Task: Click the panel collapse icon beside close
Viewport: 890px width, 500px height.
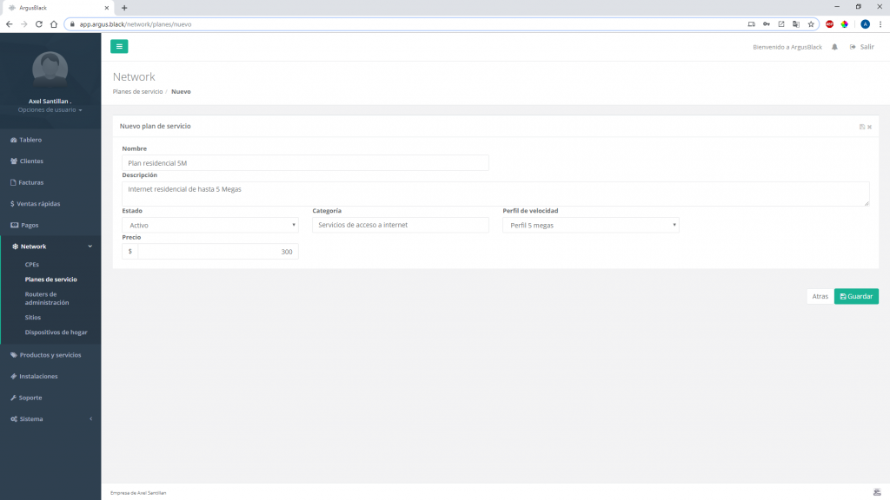Action: coord(862,127)
